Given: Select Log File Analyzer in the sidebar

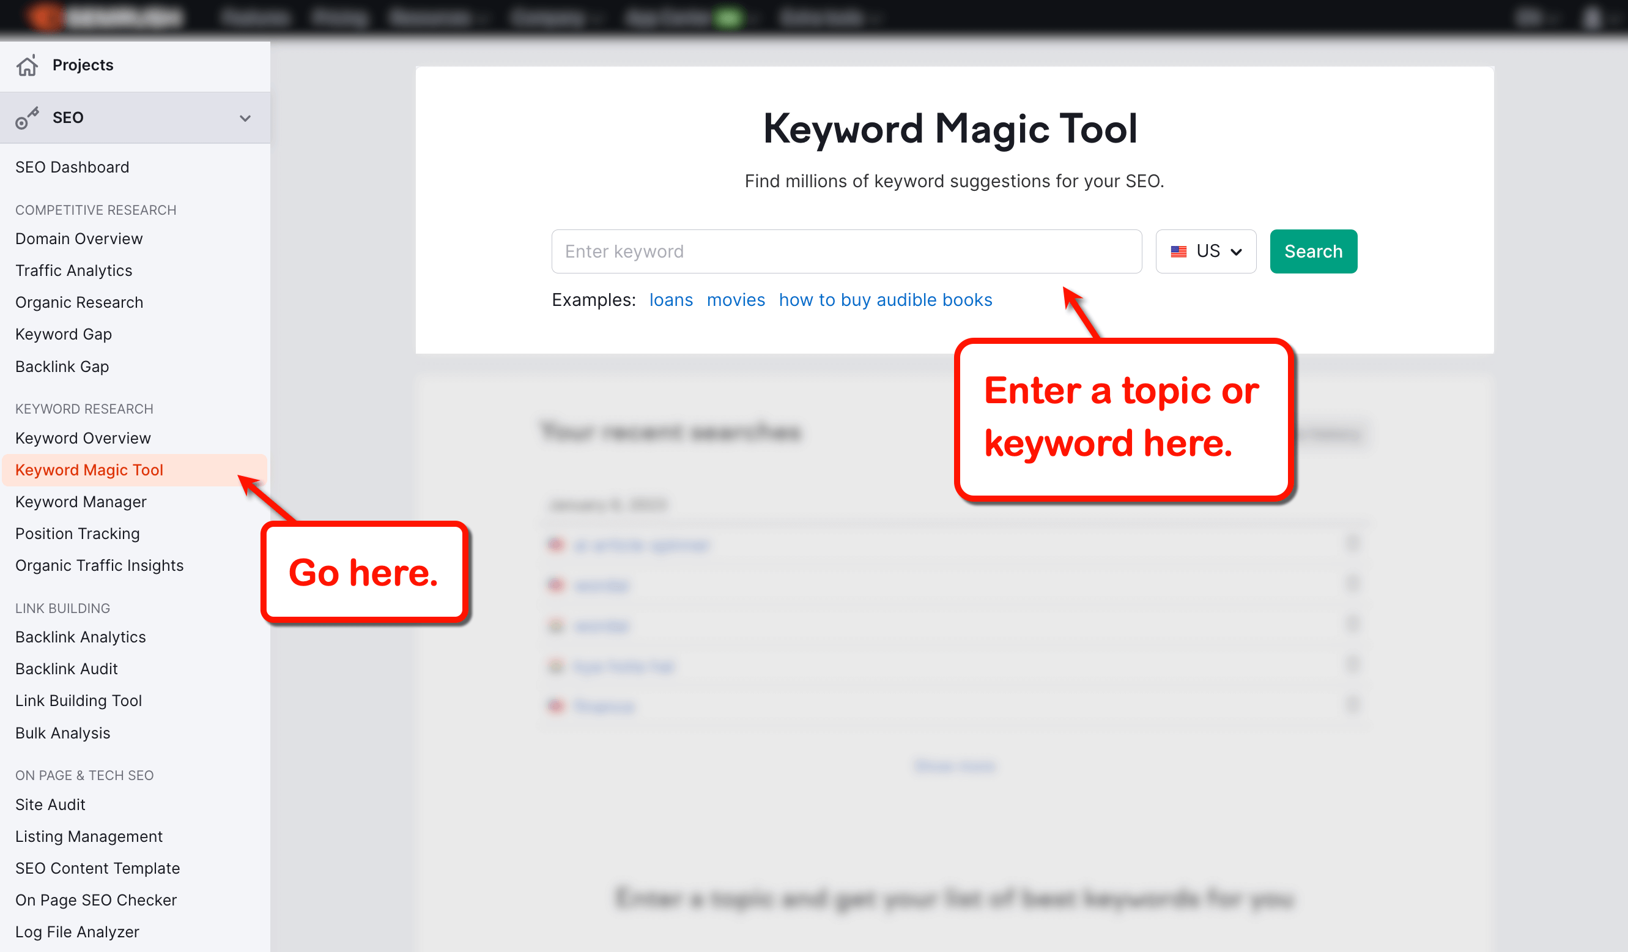Looking at the screenshot, I should point(77,931).
